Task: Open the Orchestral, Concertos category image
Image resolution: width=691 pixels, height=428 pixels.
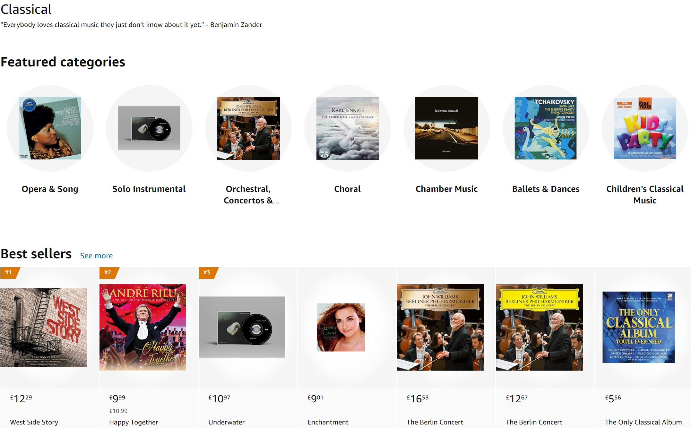Action: [248, 128]
